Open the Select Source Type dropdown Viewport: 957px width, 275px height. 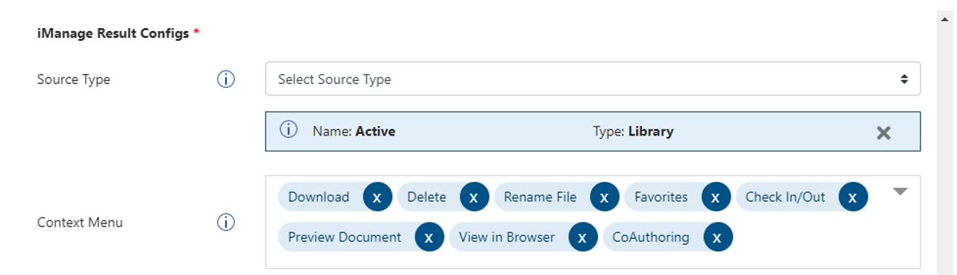[593, 79]
